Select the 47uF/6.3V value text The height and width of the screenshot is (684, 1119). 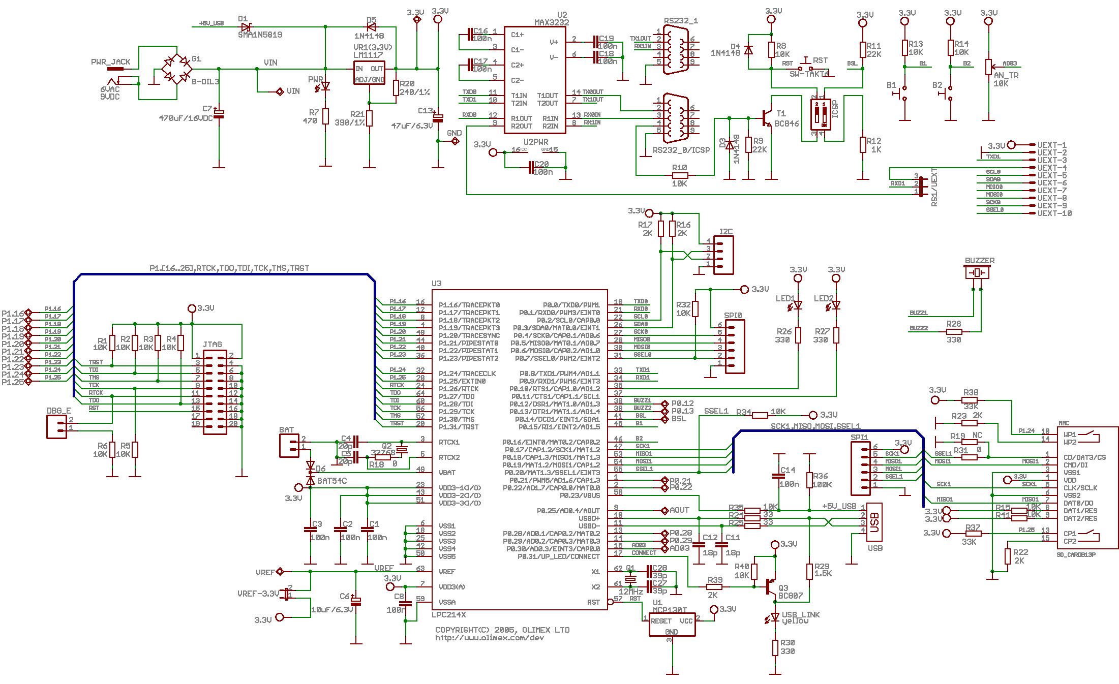pyautogui.click(x=412, y=126)
